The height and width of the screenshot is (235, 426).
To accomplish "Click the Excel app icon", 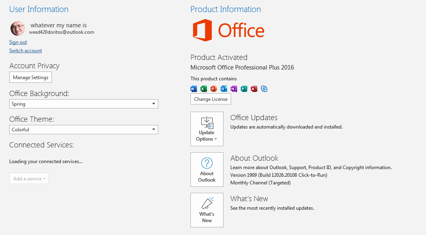I will [x=204, y=89].
